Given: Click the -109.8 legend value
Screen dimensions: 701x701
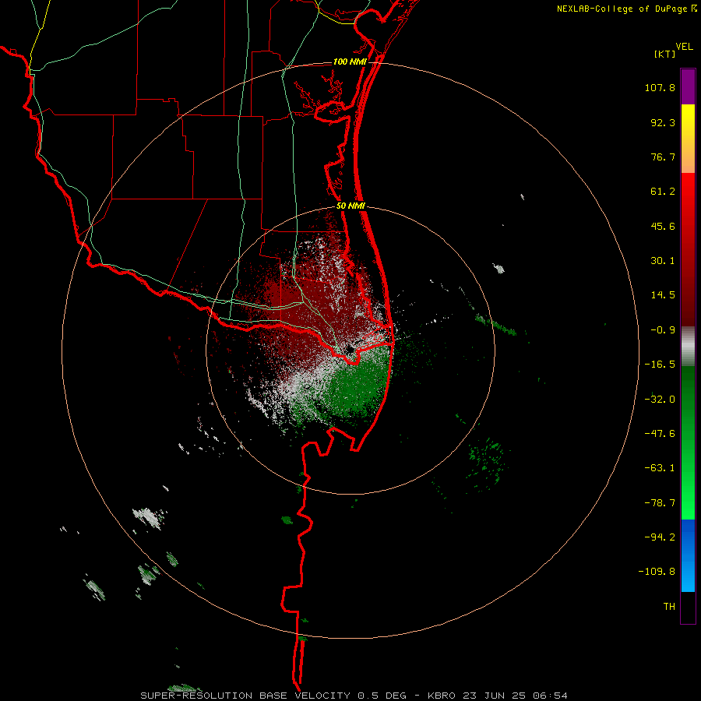Looking at the screenshot, I should (x=657, y=572).
